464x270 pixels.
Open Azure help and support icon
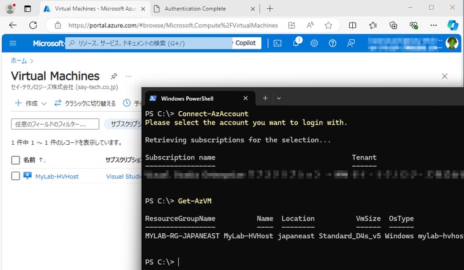[x=332, y=43]
